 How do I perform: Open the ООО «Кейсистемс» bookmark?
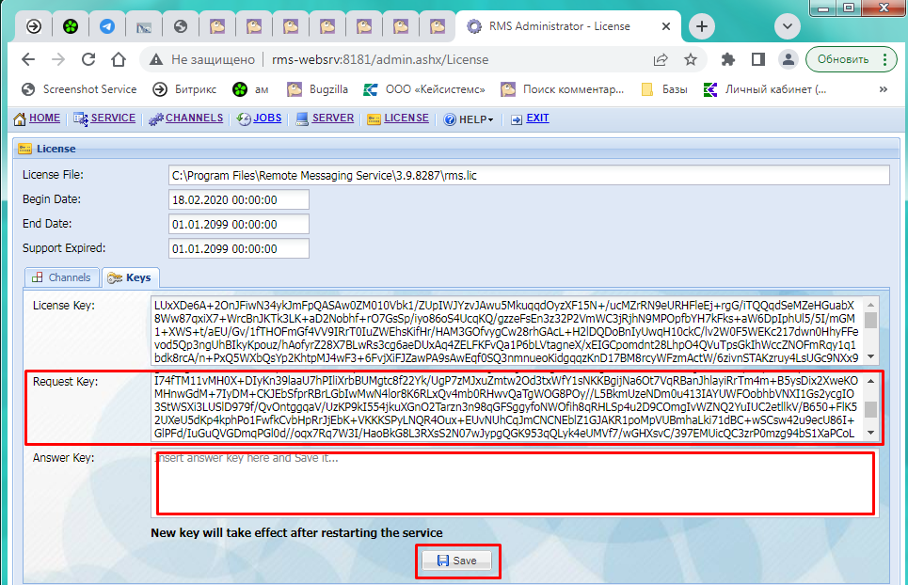tap(424, 89)
